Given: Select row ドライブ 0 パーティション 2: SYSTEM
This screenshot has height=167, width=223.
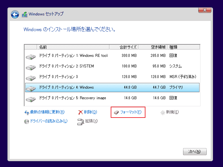Looking at the screenshot, I should (x=112, y=66).
